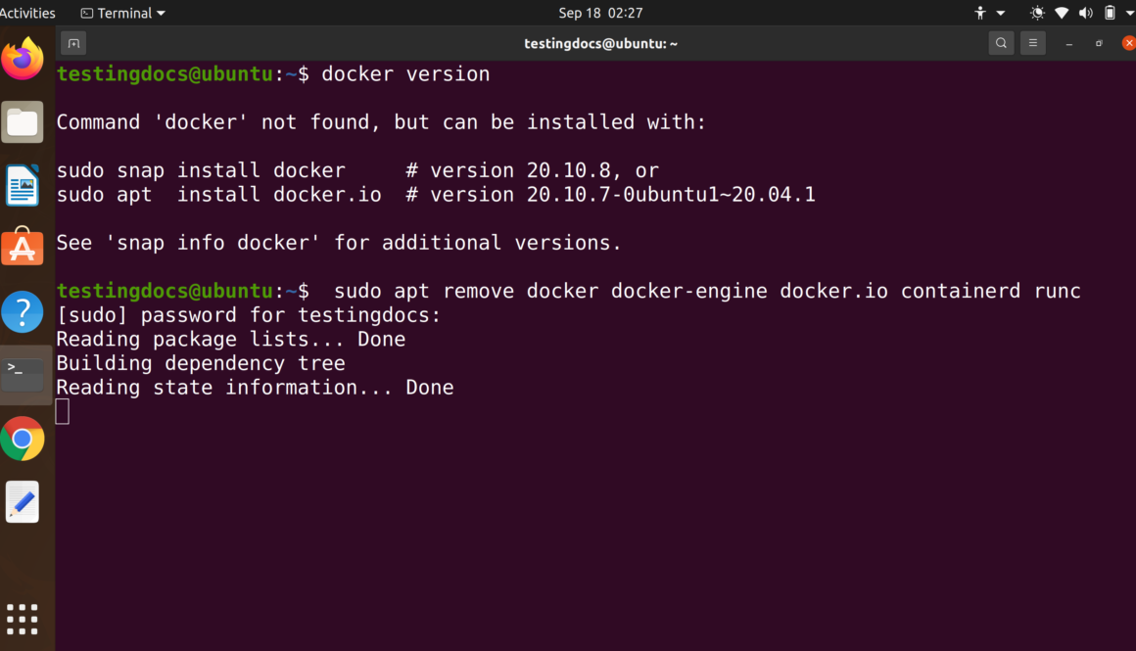Click the Wi-Fi icon in the top bar
1136x651 pixels.
(x=1061, y=13)
